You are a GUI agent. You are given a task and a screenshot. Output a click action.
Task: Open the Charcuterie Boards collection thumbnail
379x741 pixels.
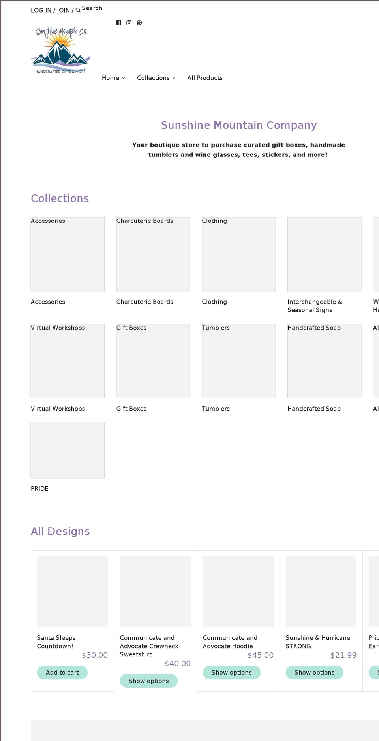point(153,254)
